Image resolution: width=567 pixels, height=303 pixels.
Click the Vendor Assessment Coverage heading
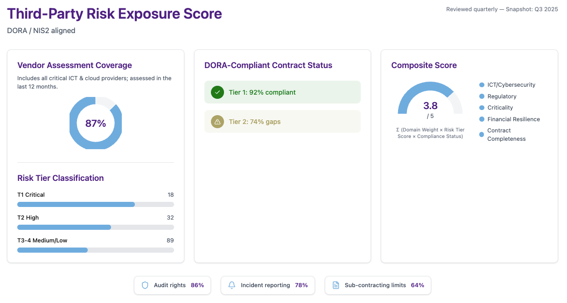(75, 65)
